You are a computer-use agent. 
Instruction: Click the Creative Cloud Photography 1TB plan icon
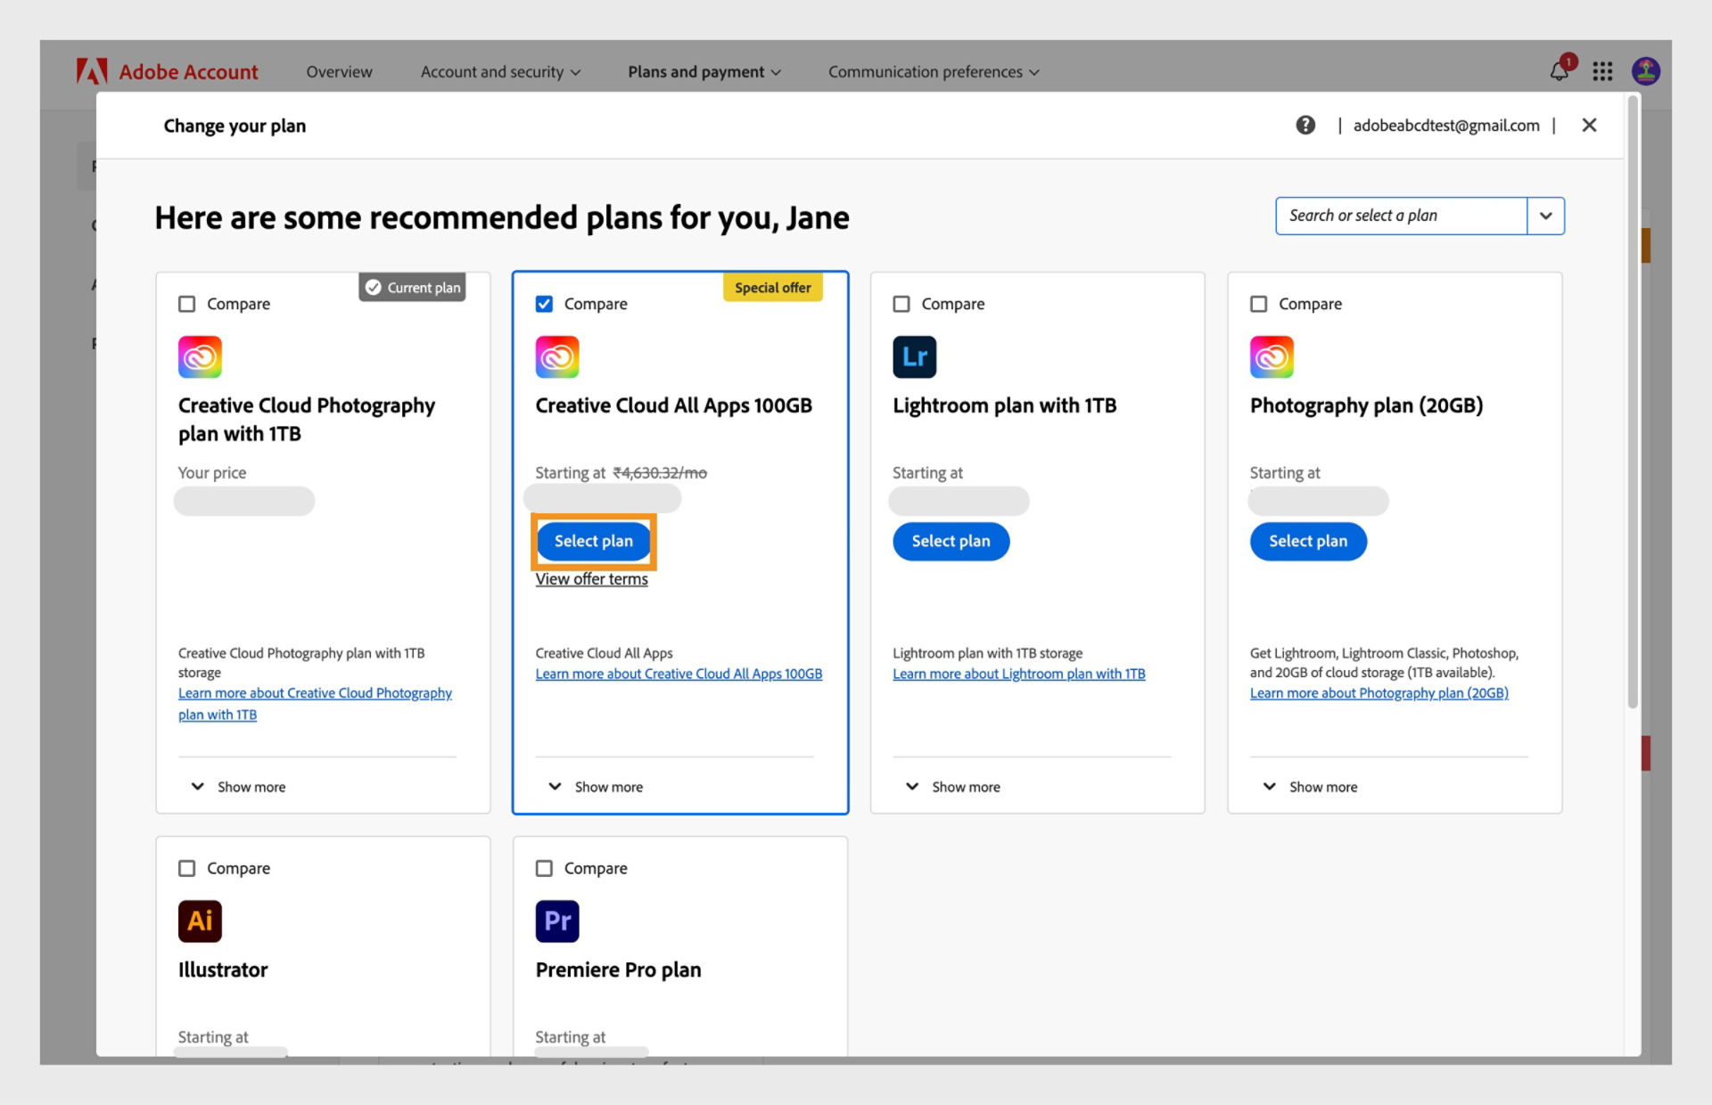click(x=200, y=357)
